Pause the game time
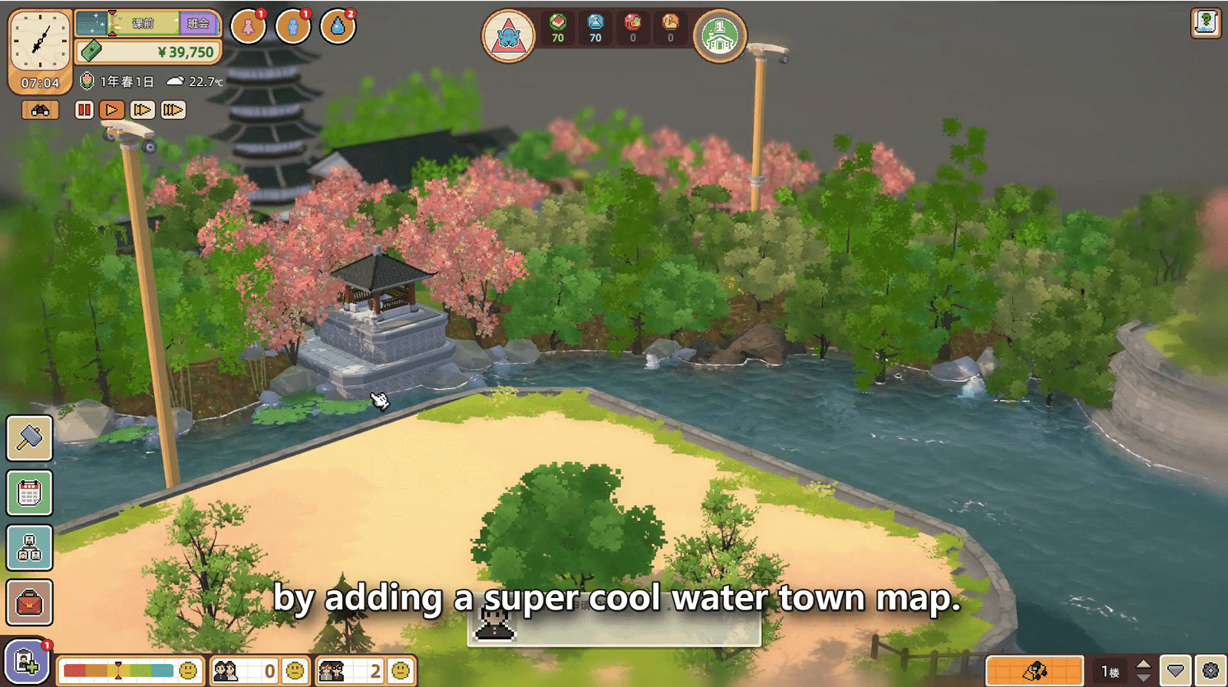Image resolution: width=1228 pixels, height=687 pixels. pos(84,110)
